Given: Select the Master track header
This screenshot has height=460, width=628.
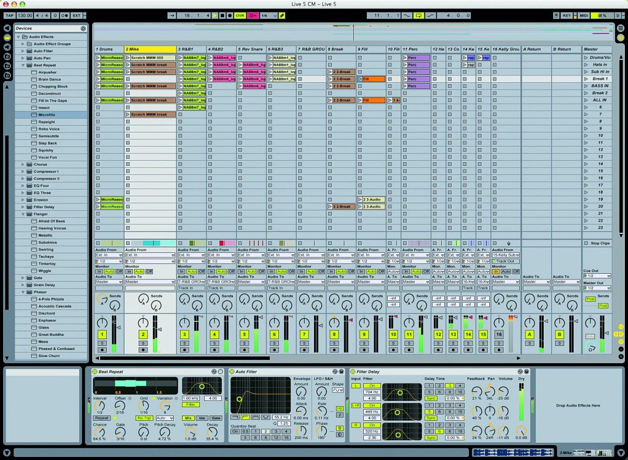Looking at the screenshot, I should click(597, 49).
